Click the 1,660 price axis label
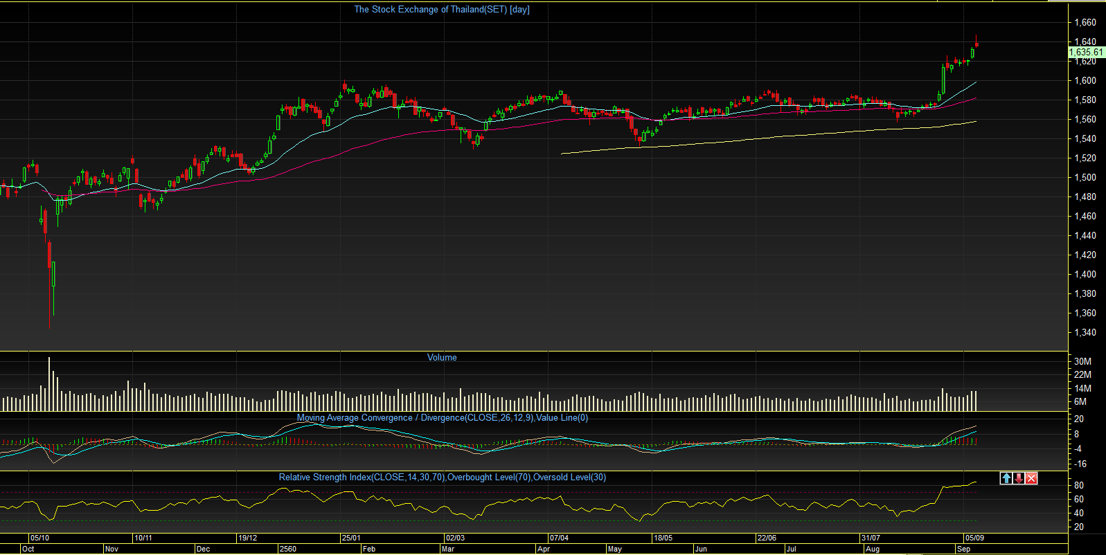Image resolution: width=1106 pixels, height=555 pixels. [1085, 22]
